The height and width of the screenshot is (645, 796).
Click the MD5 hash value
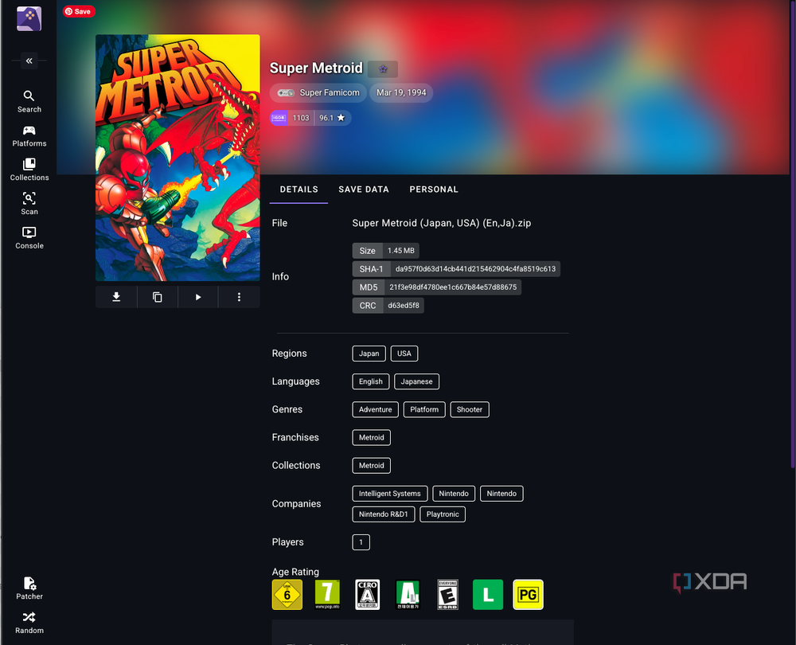point(453,287)
